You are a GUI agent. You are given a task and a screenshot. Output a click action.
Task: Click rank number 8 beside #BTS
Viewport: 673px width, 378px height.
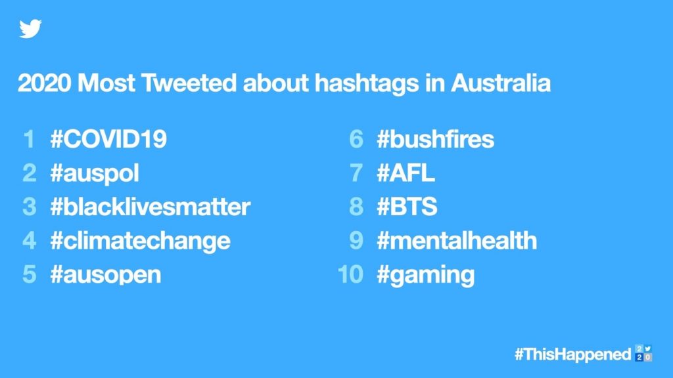356,207
